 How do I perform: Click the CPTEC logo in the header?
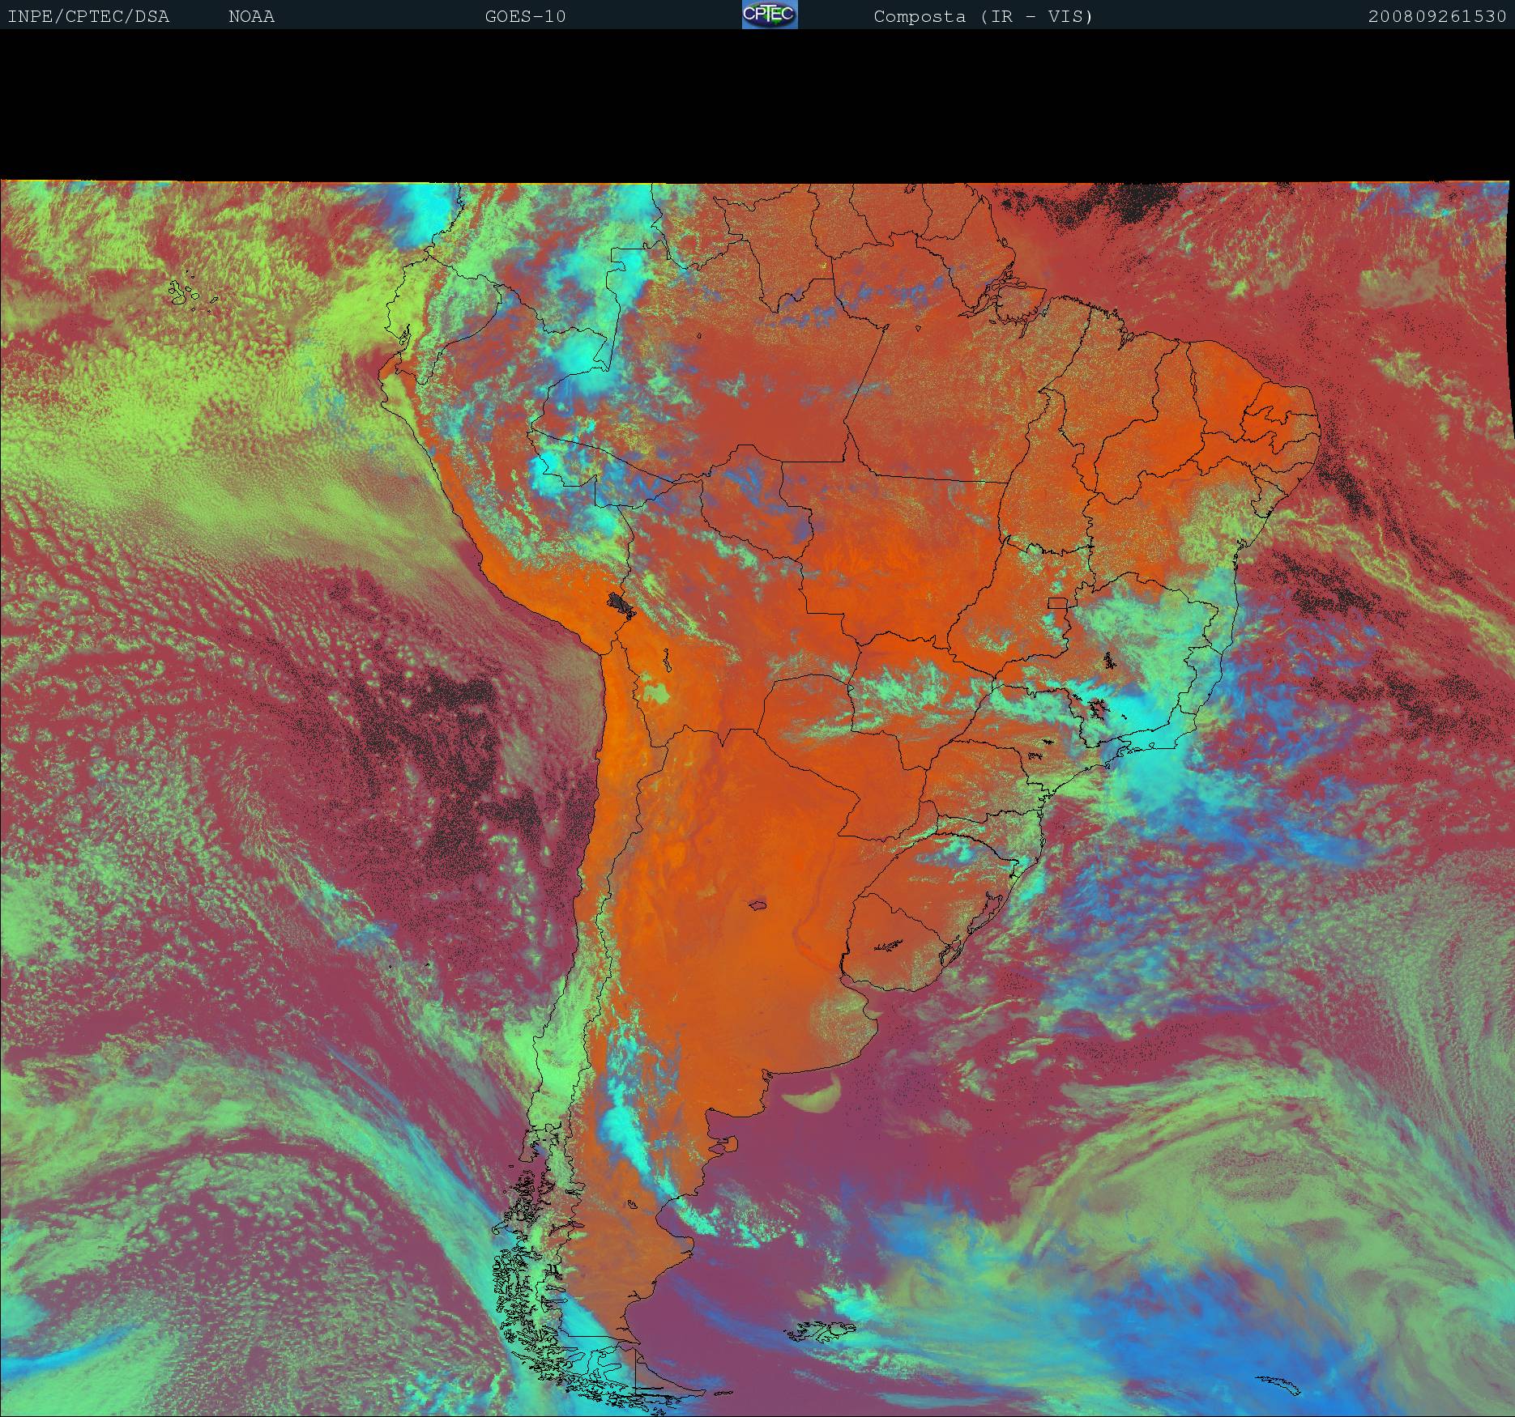click(769, 15)
